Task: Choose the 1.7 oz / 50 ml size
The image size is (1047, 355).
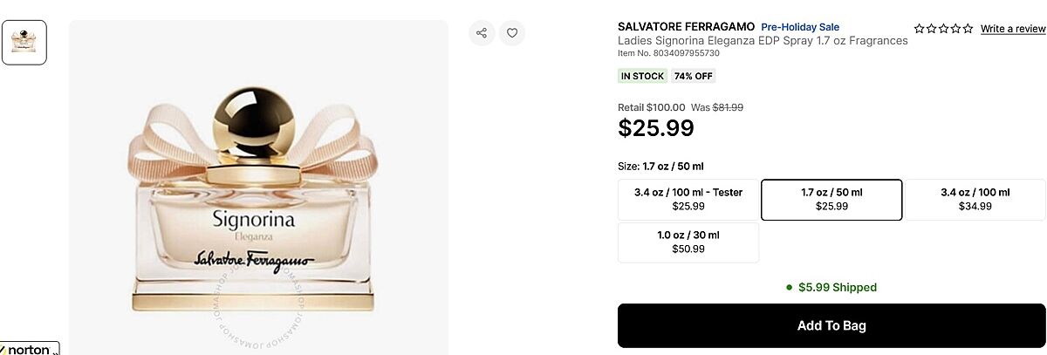Action: pos(831,200)
